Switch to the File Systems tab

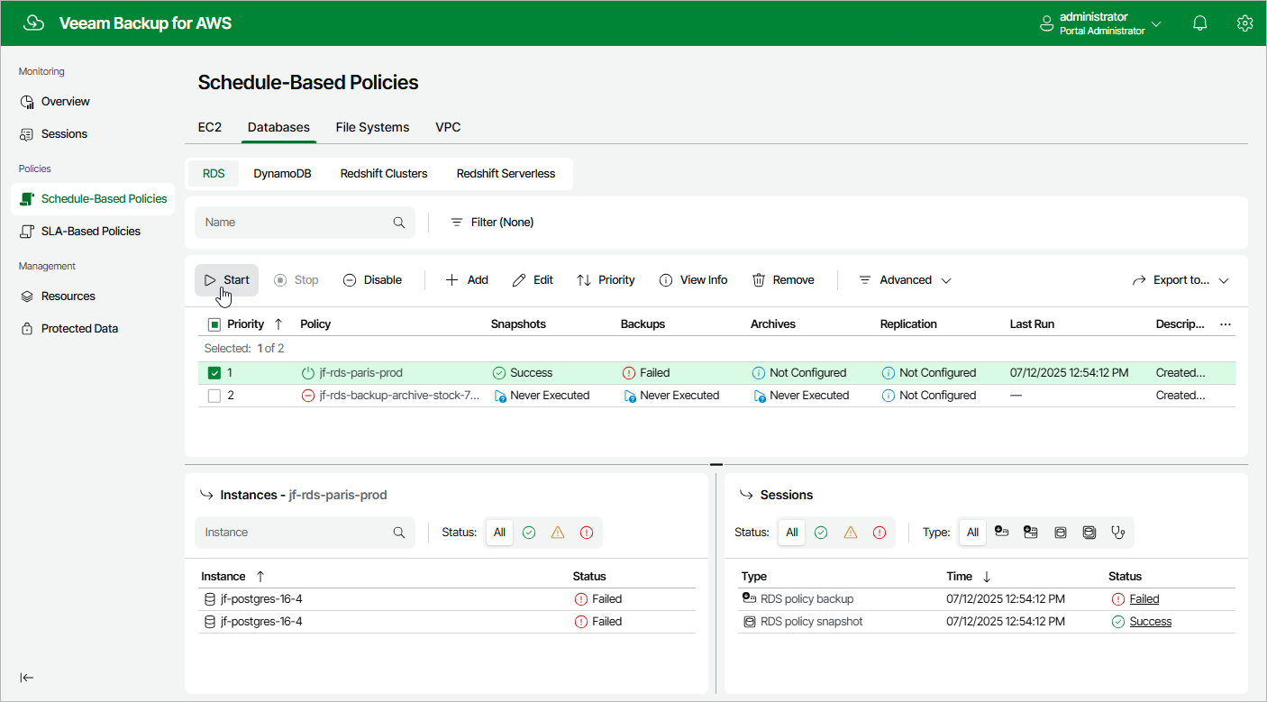click(x=372, y=127)
